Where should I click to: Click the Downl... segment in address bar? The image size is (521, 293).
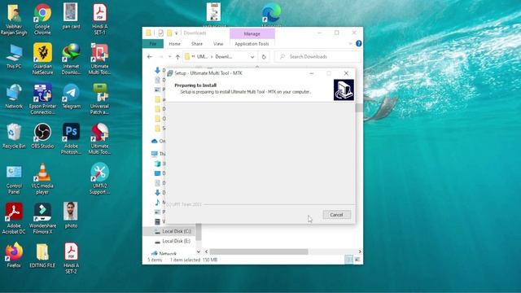click(x=224, y=57)
